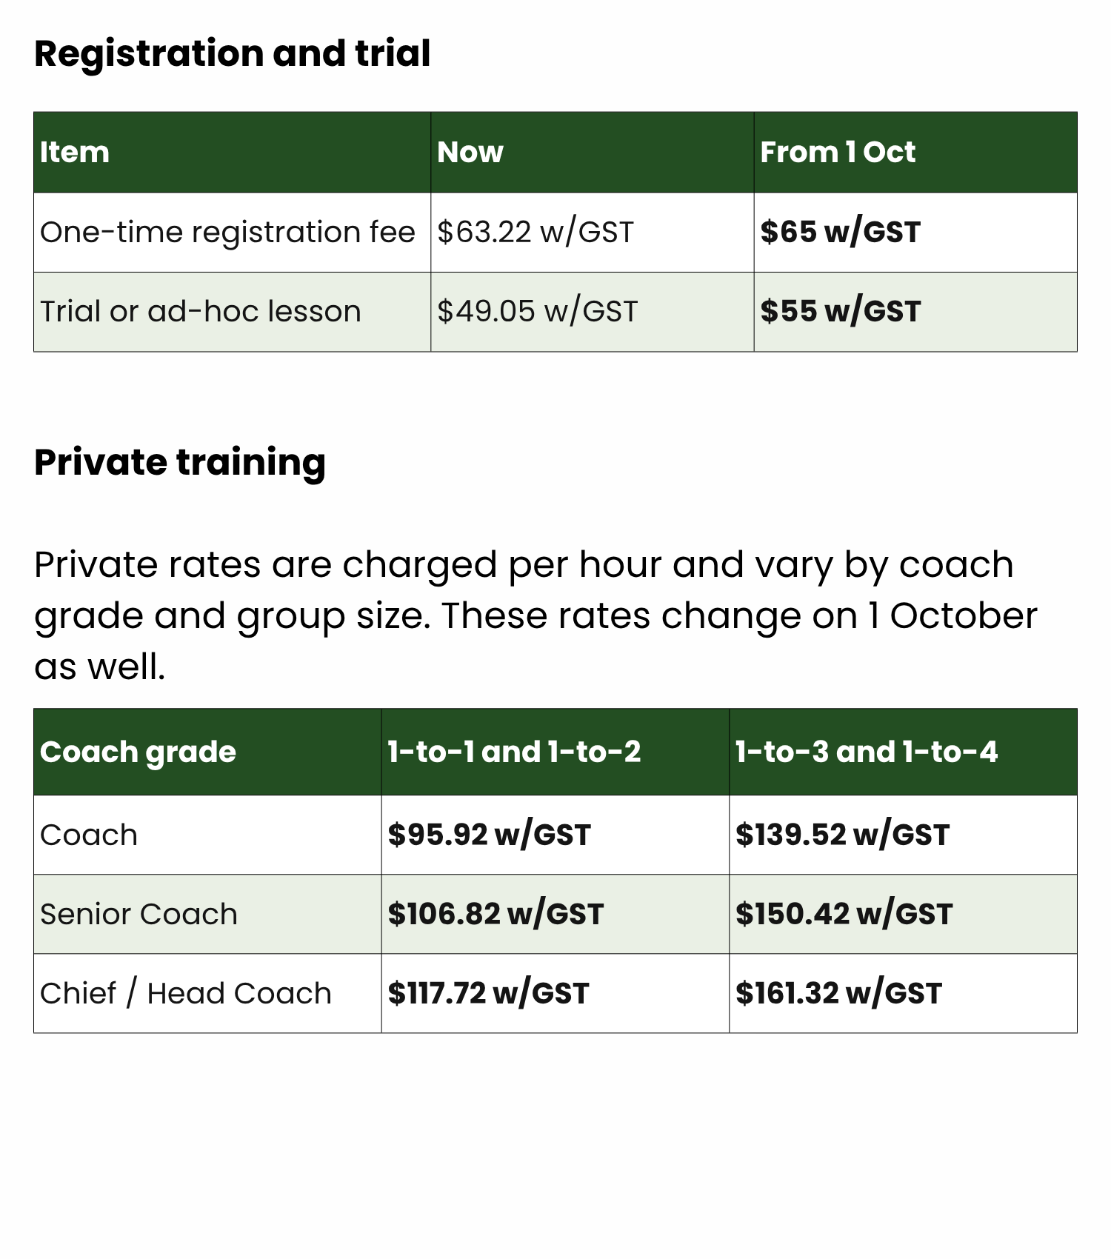Select the $161.32 w/GST Head Coach rate
The height and width of the screenshot is (1259, 1111).
tap(838, 994)
